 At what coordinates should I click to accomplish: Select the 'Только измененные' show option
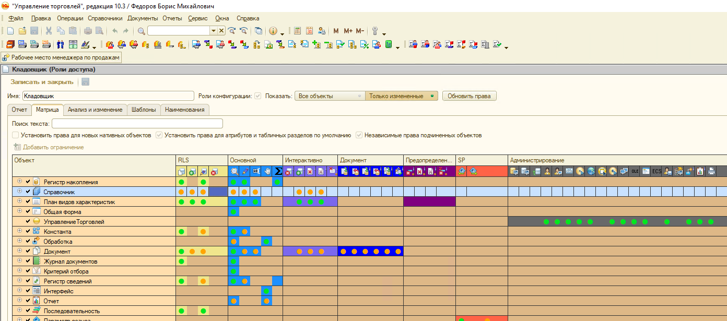[401, 96]
